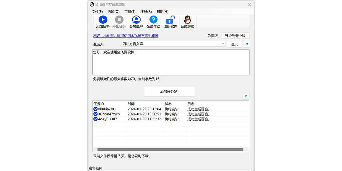Click the grey Stop Task toolbar icon
342x171 pixels.
(x=119, y=20)
